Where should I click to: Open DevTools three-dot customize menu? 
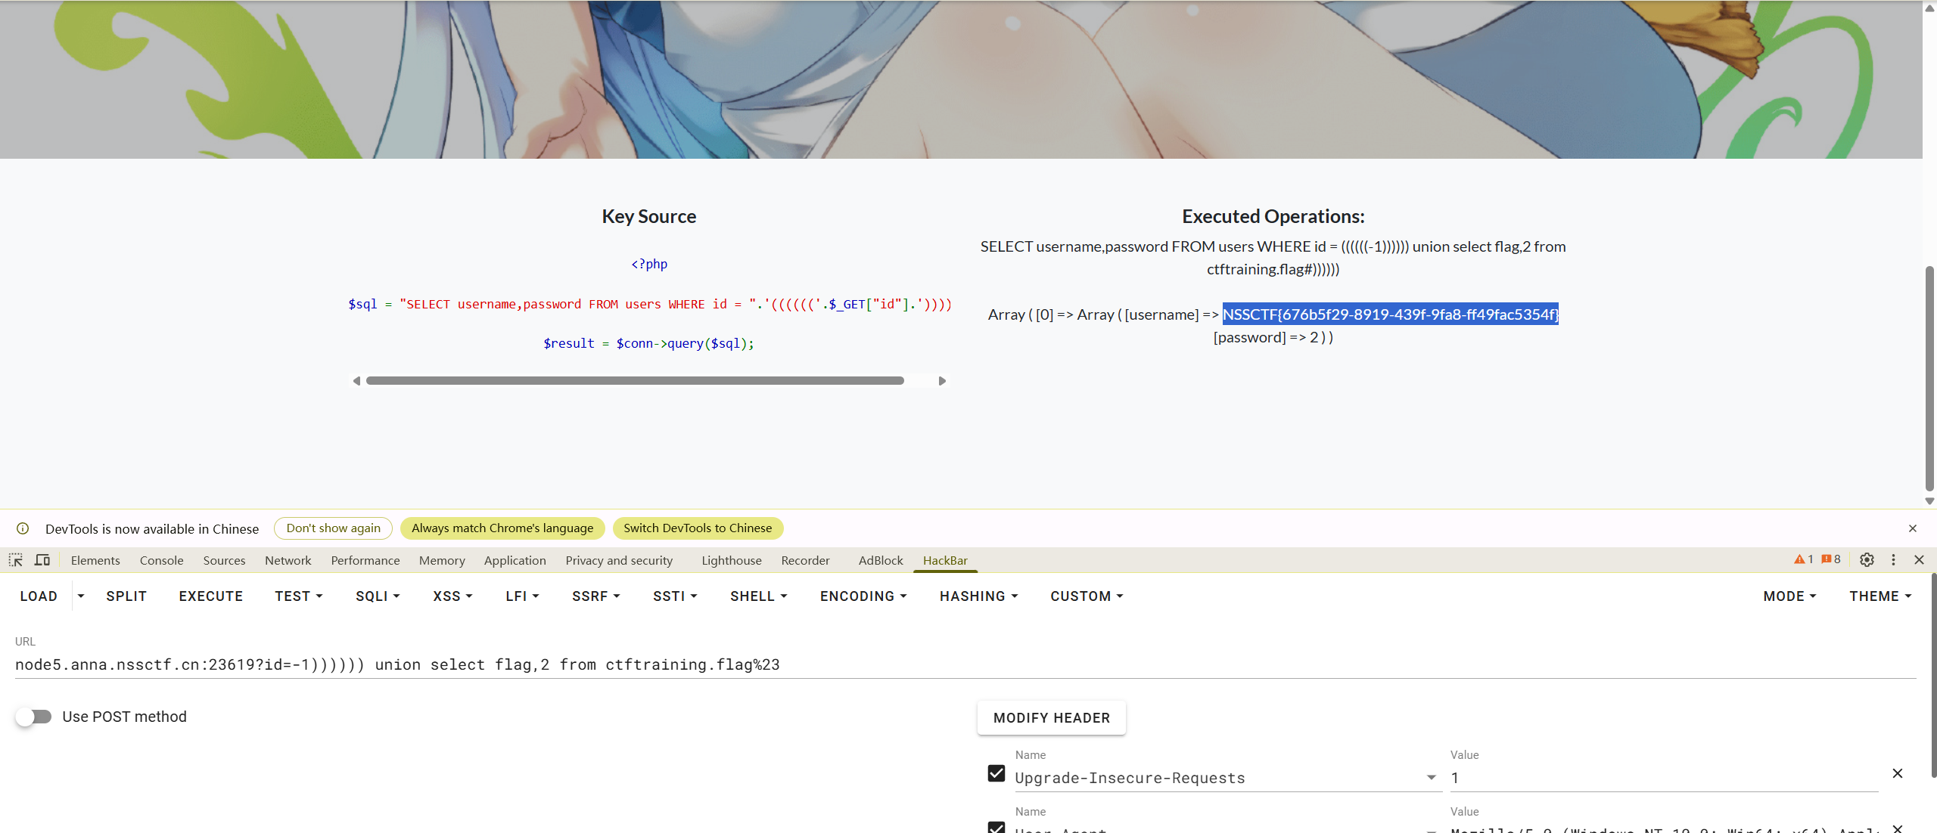point(1893,560)
